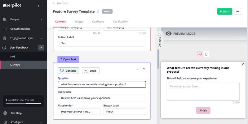Switch preview to desktop view
248x124 pixels.
coord(200,54)
